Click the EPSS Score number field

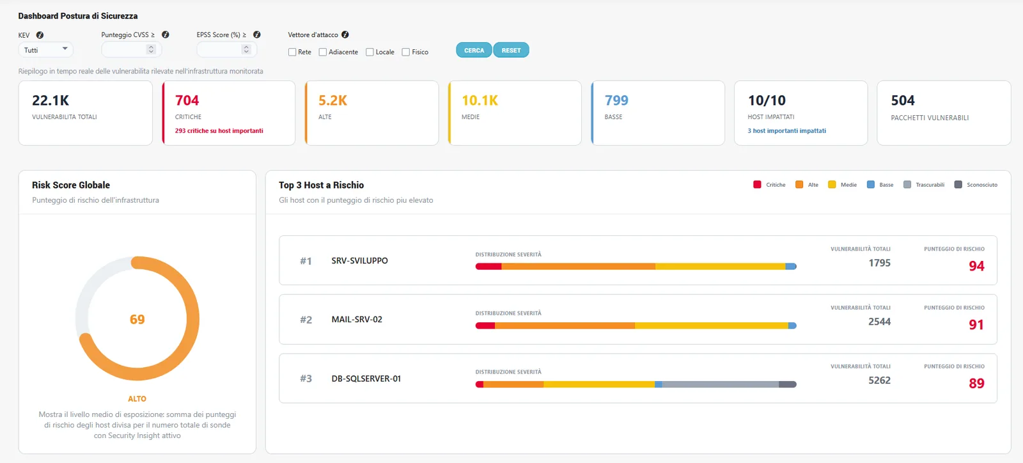[226, 50]
